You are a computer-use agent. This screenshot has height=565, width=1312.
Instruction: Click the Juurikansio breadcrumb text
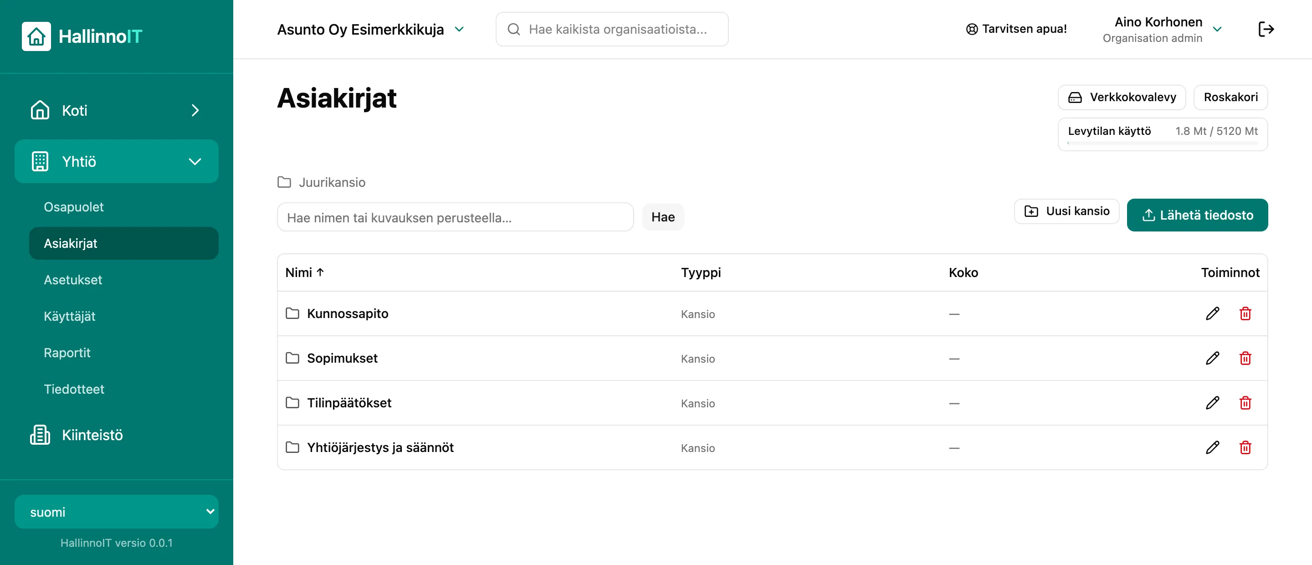tap(332, 182)
